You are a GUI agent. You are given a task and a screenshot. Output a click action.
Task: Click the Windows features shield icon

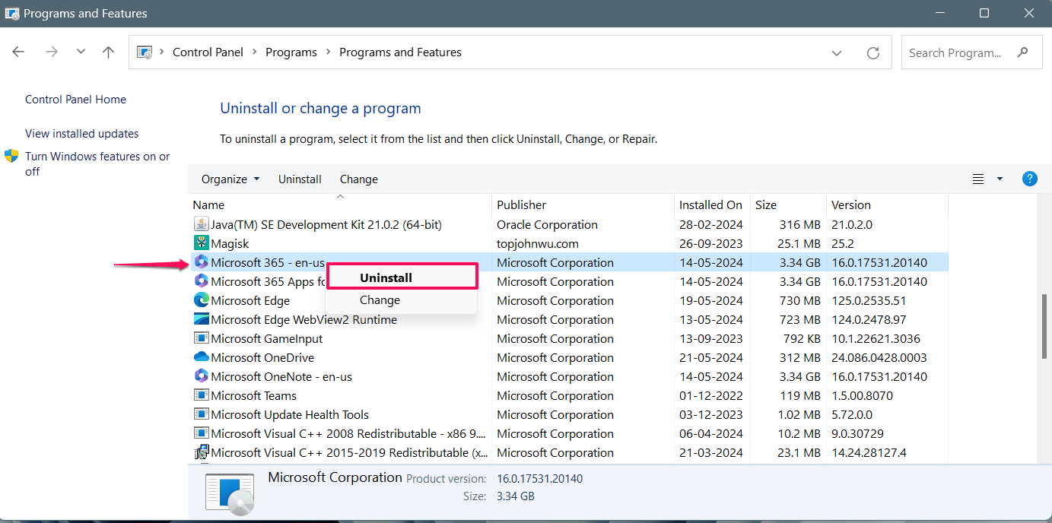tap(11, 156)
